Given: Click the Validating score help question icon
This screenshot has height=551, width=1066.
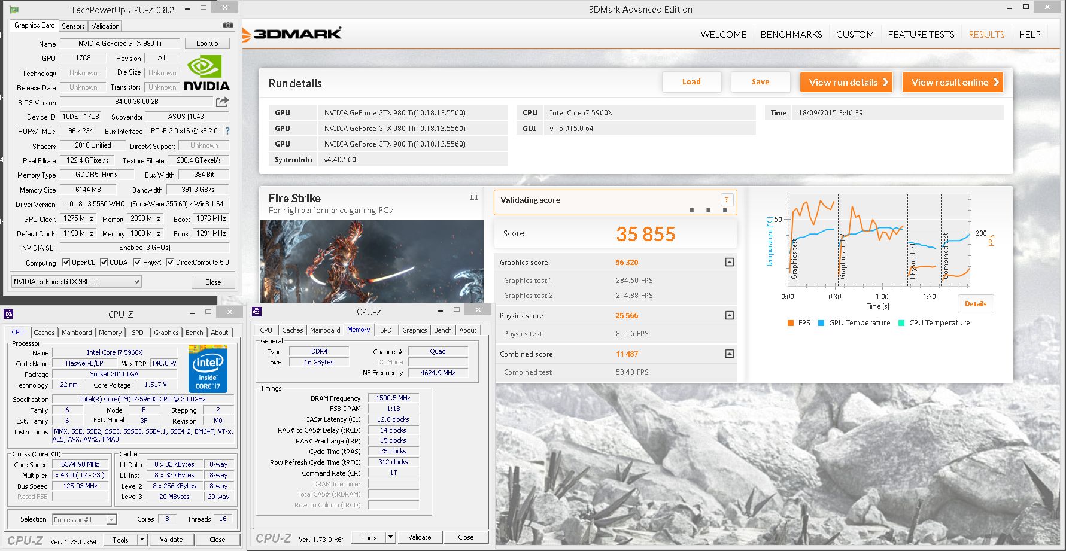Looking at the screenshot, I should click(727, 200).
